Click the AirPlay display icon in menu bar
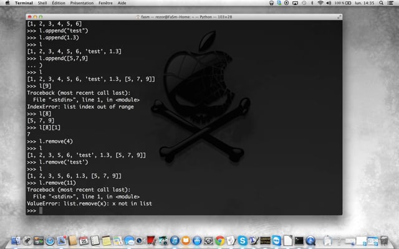This screenshot has height=249, width=399. pos(295,3)
